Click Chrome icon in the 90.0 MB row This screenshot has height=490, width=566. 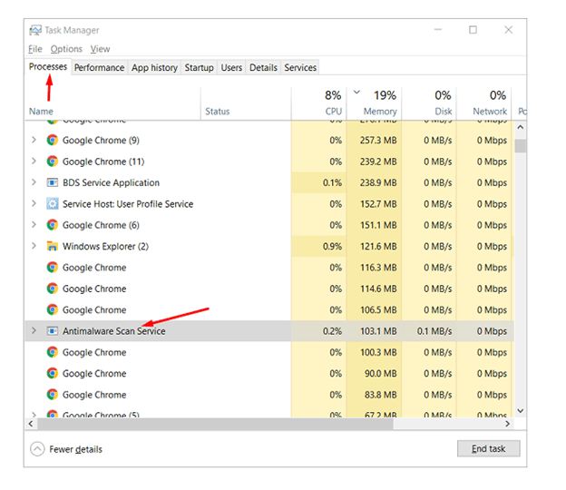(x=53, y=373)
